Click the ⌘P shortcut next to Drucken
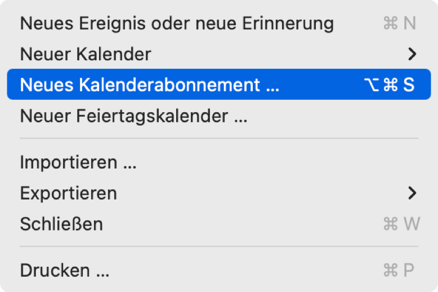The image size is (438, 292). (x=399, y=270)
